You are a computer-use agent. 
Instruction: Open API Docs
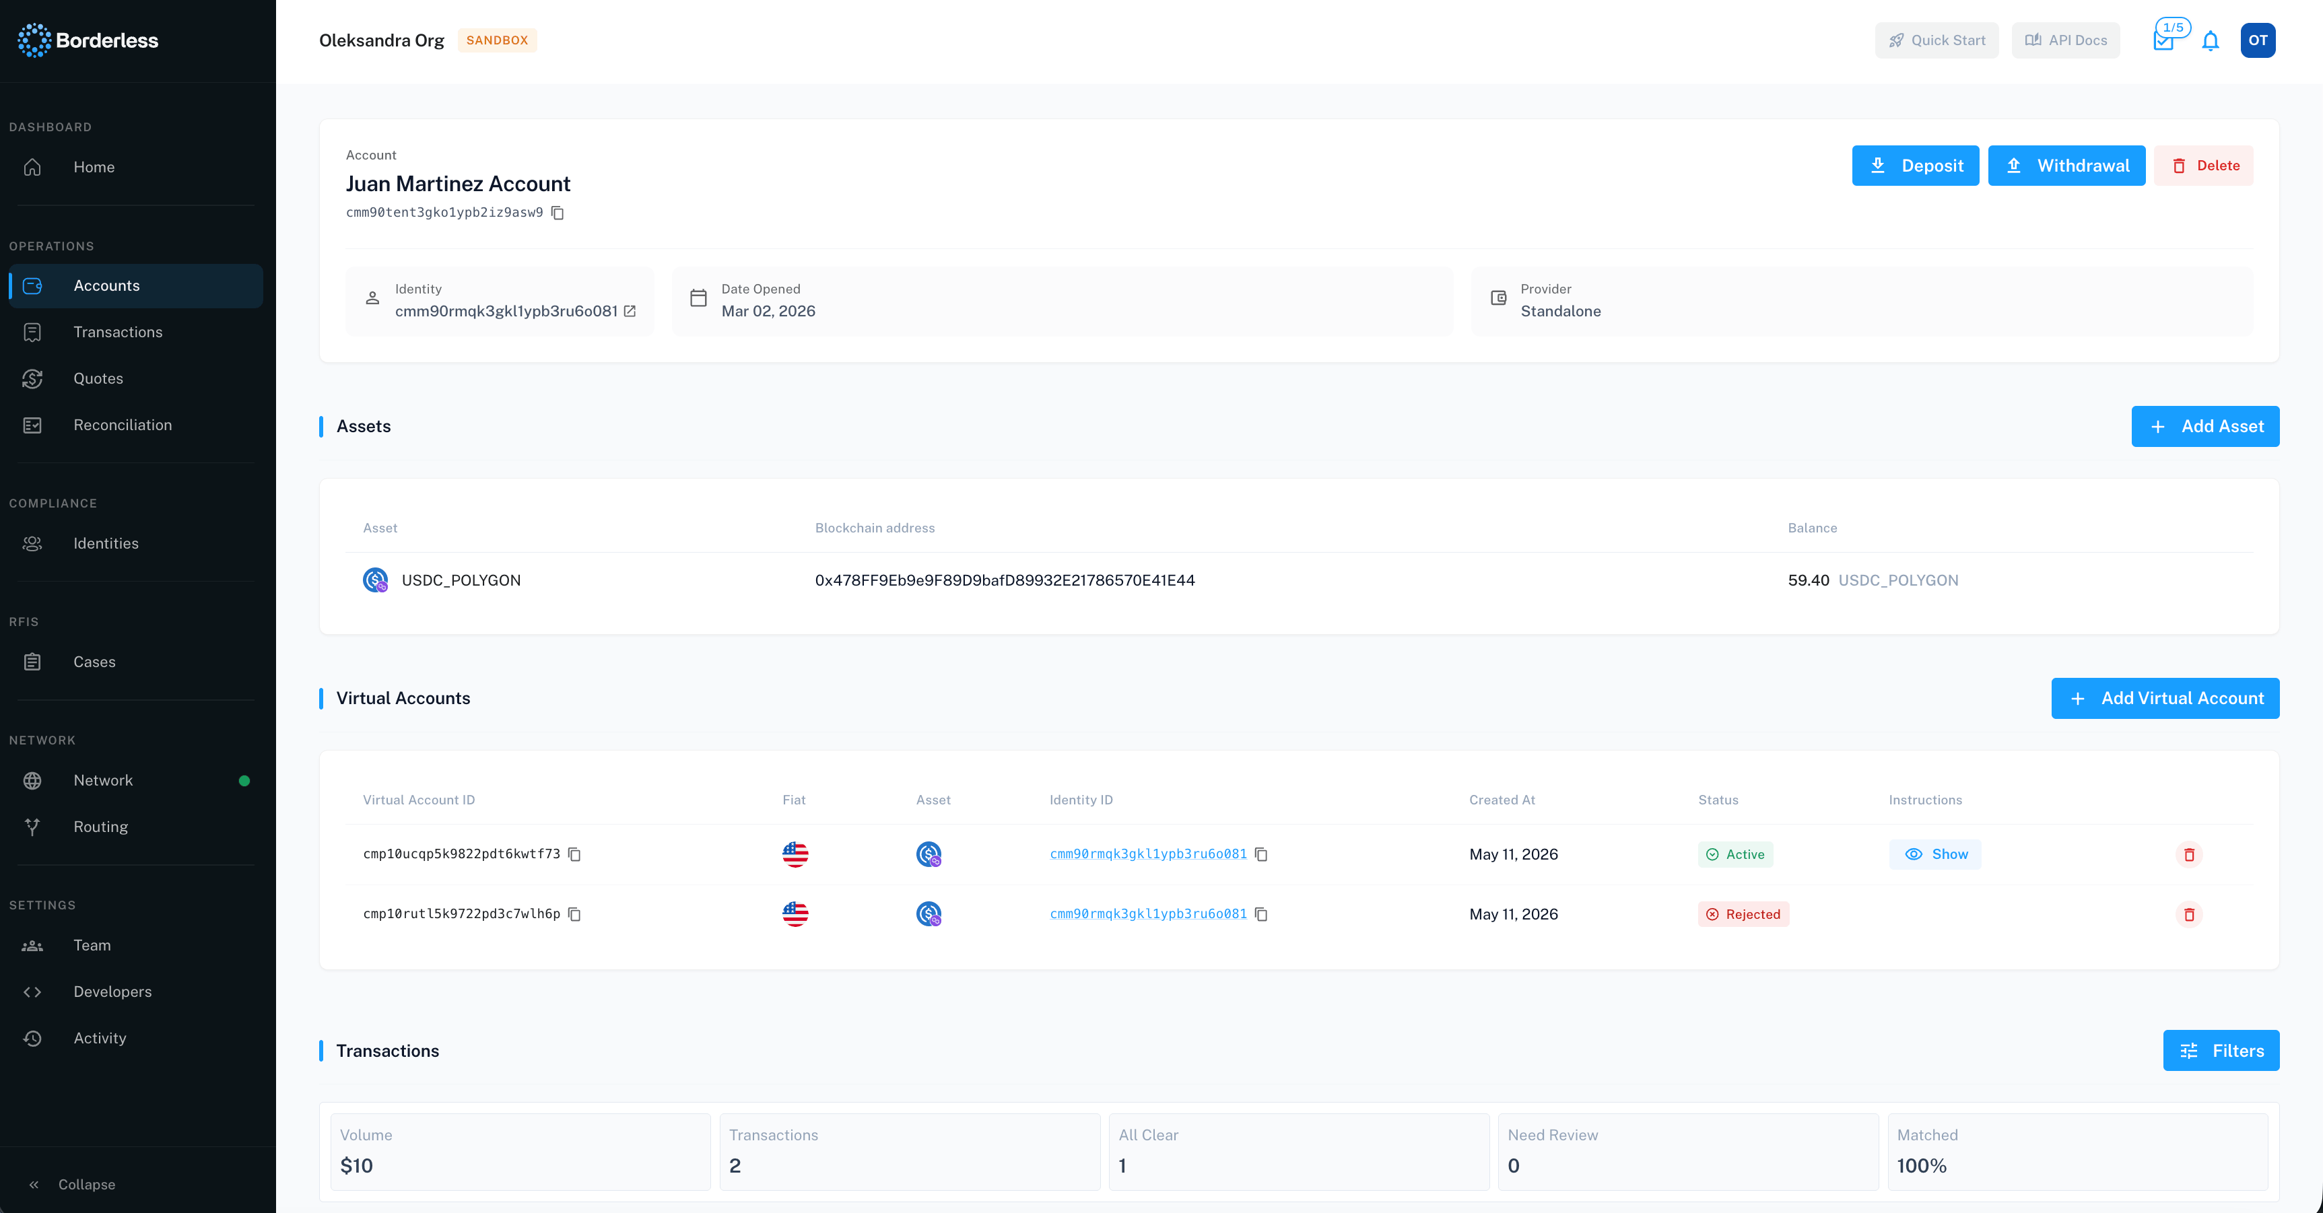coord(2065,40)
